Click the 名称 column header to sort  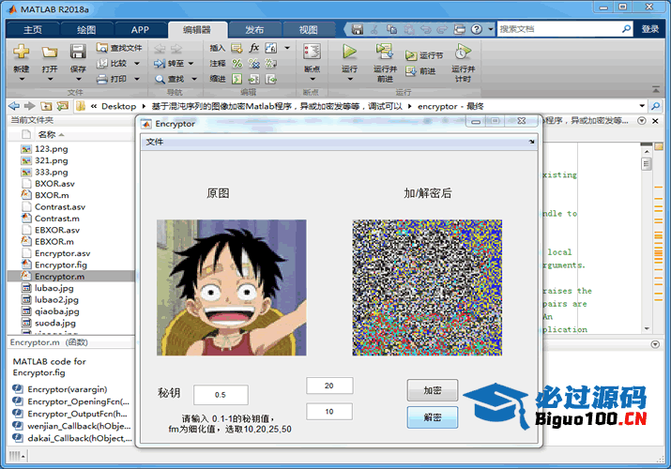tap(47, 135)
